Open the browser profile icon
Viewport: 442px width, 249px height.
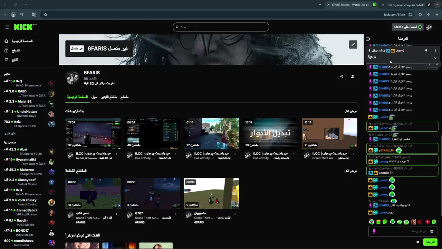coord(13,15)
